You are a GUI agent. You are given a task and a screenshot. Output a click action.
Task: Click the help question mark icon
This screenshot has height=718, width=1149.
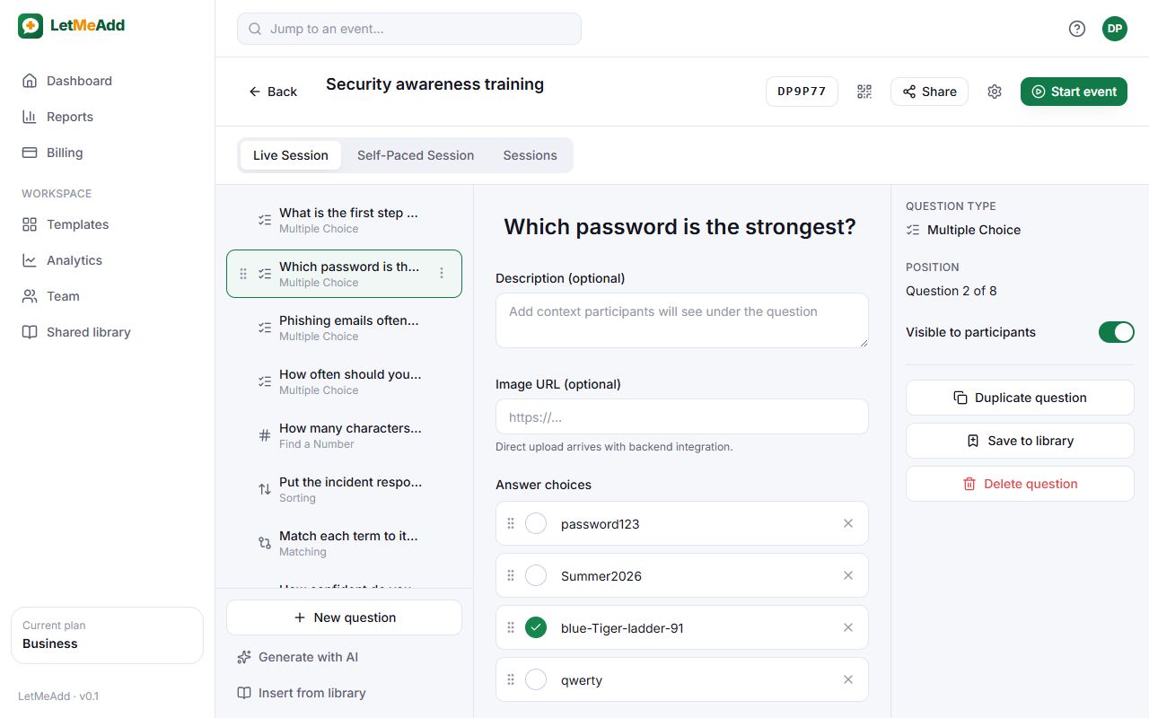click(x=1077, y=29)
